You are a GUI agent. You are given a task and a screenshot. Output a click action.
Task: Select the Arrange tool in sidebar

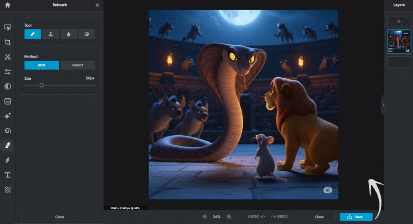coord(8,27)
